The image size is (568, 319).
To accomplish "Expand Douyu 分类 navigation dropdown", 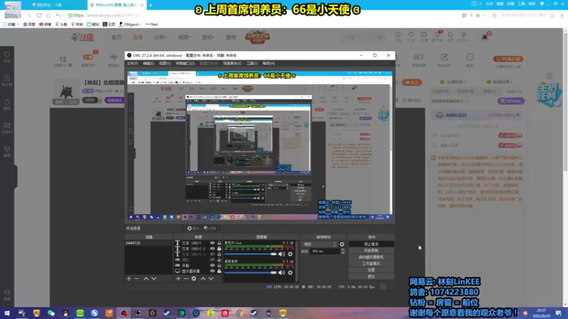I will (x=160, y=38).
